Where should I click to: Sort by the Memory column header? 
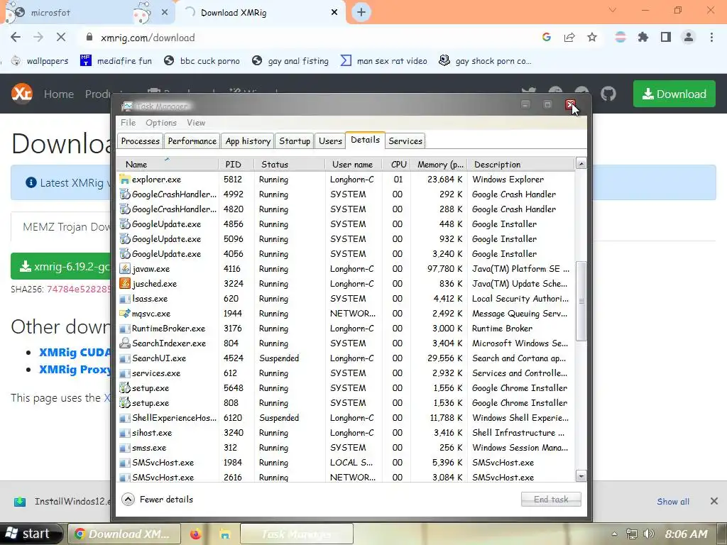click(x=439, y=165)
